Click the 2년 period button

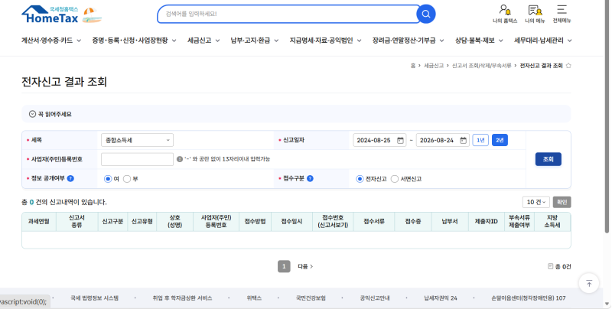tap(500, 140)
